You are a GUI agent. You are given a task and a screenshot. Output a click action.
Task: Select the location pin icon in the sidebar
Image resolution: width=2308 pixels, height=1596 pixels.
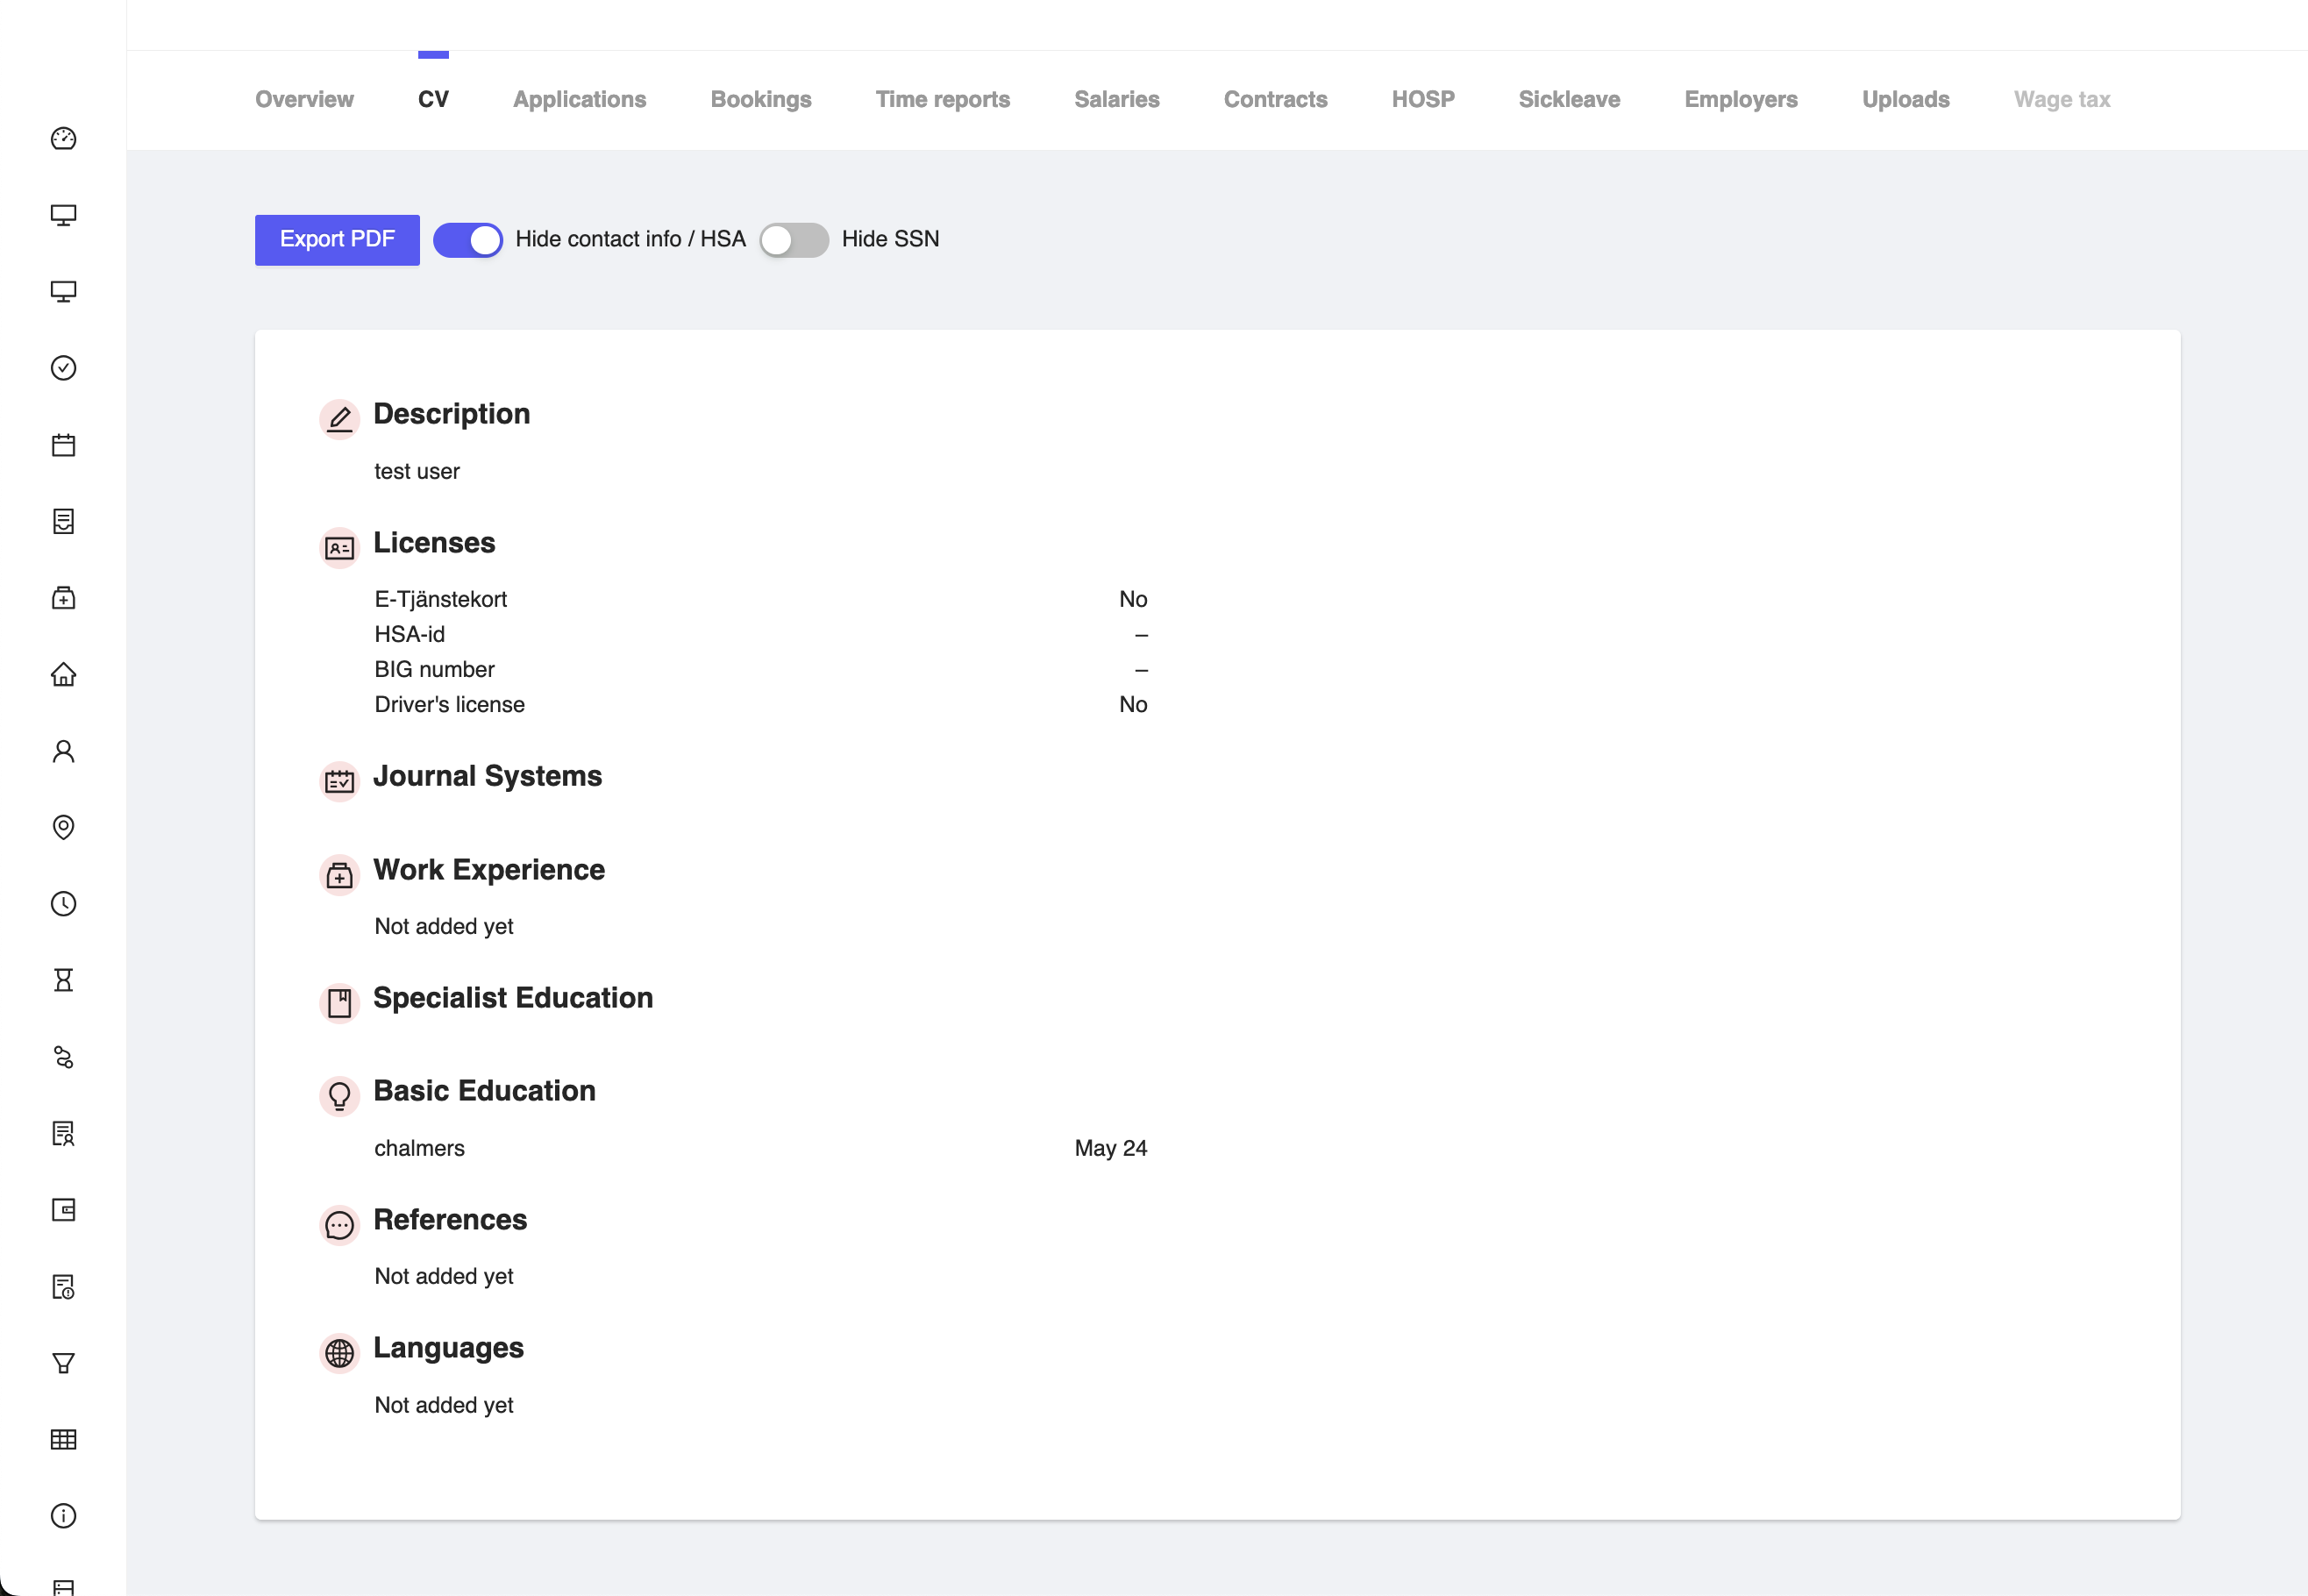point(63,827)
